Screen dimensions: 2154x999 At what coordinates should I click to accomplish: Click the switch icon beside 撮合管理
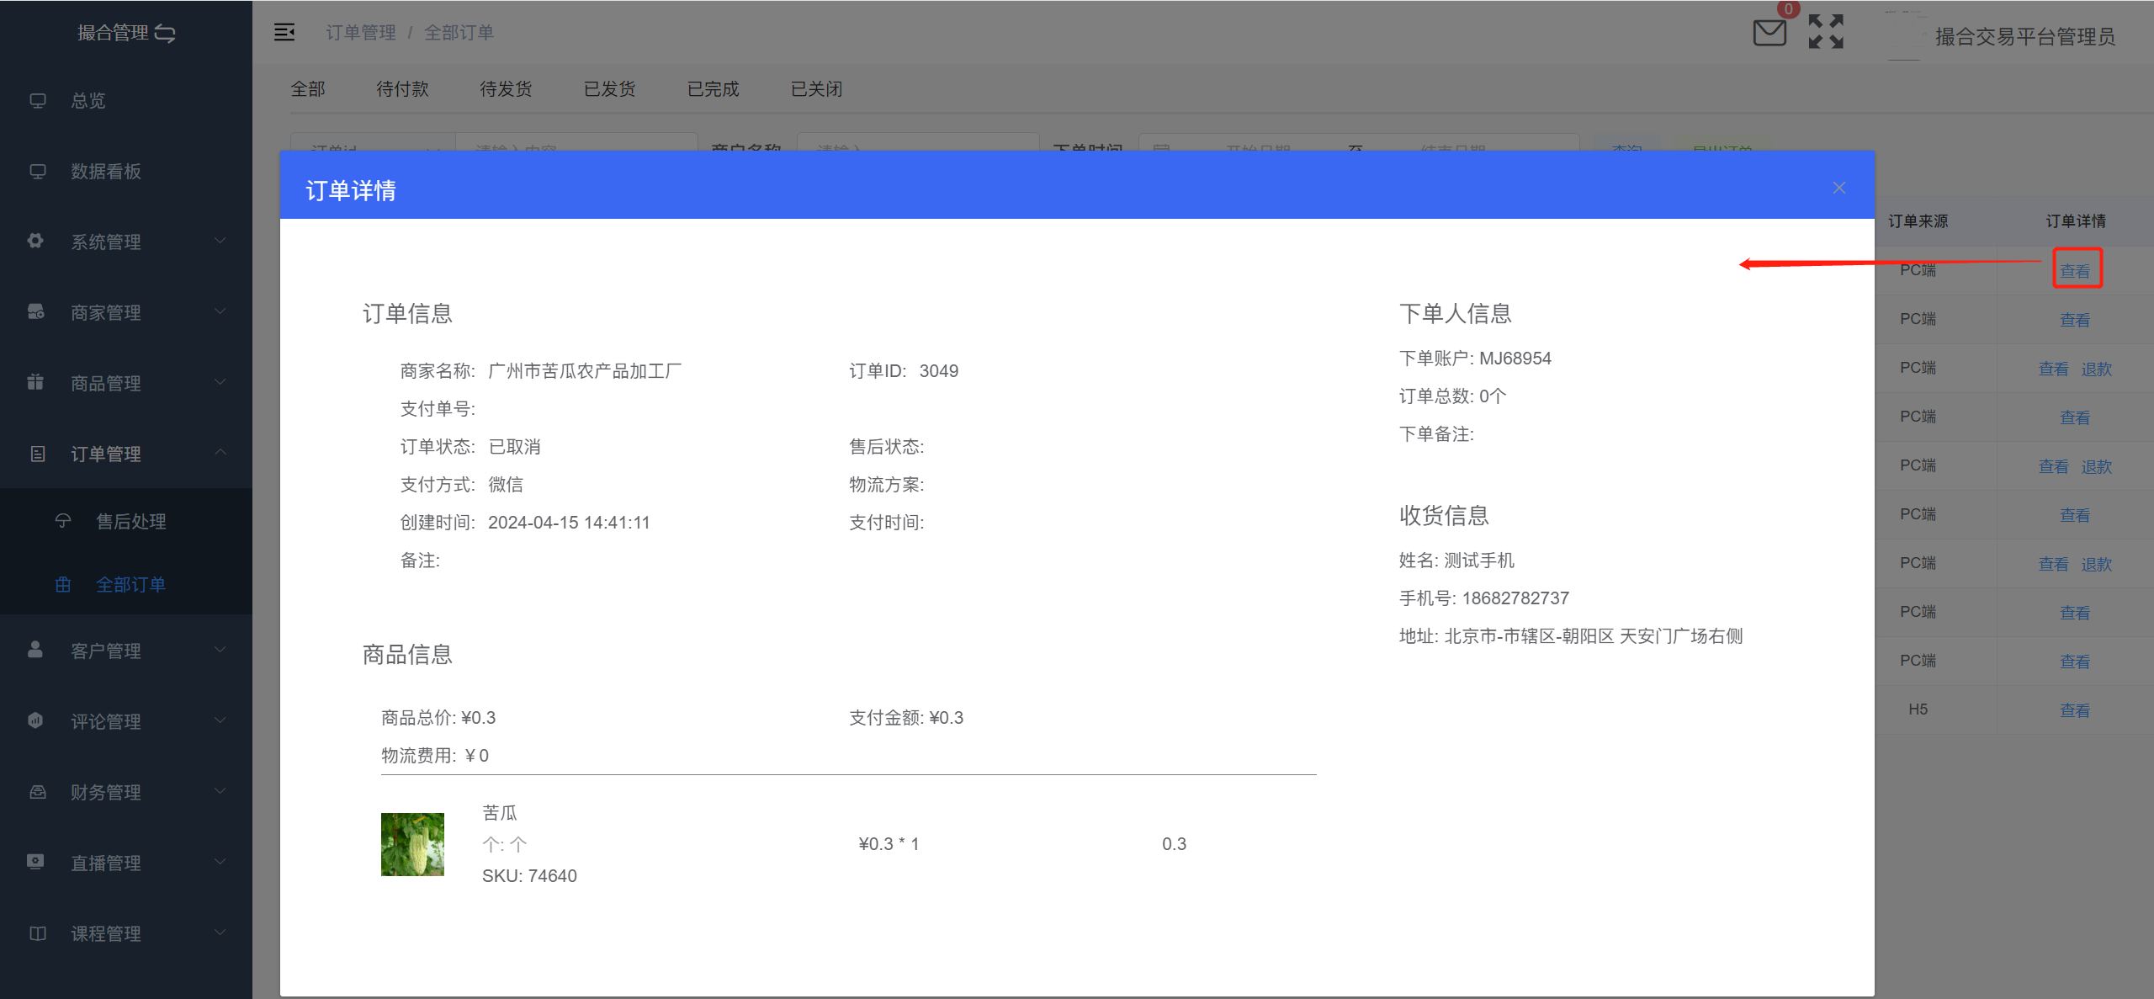pos(166,34)
